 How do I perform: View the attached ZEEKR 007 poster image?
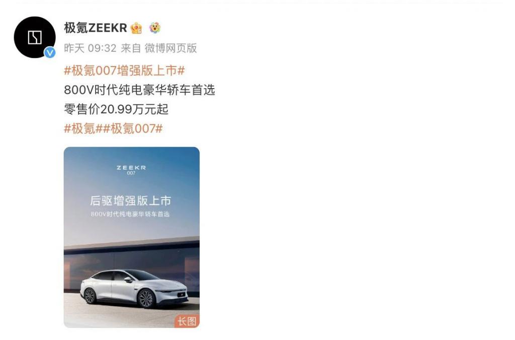(x=132, y=237)
